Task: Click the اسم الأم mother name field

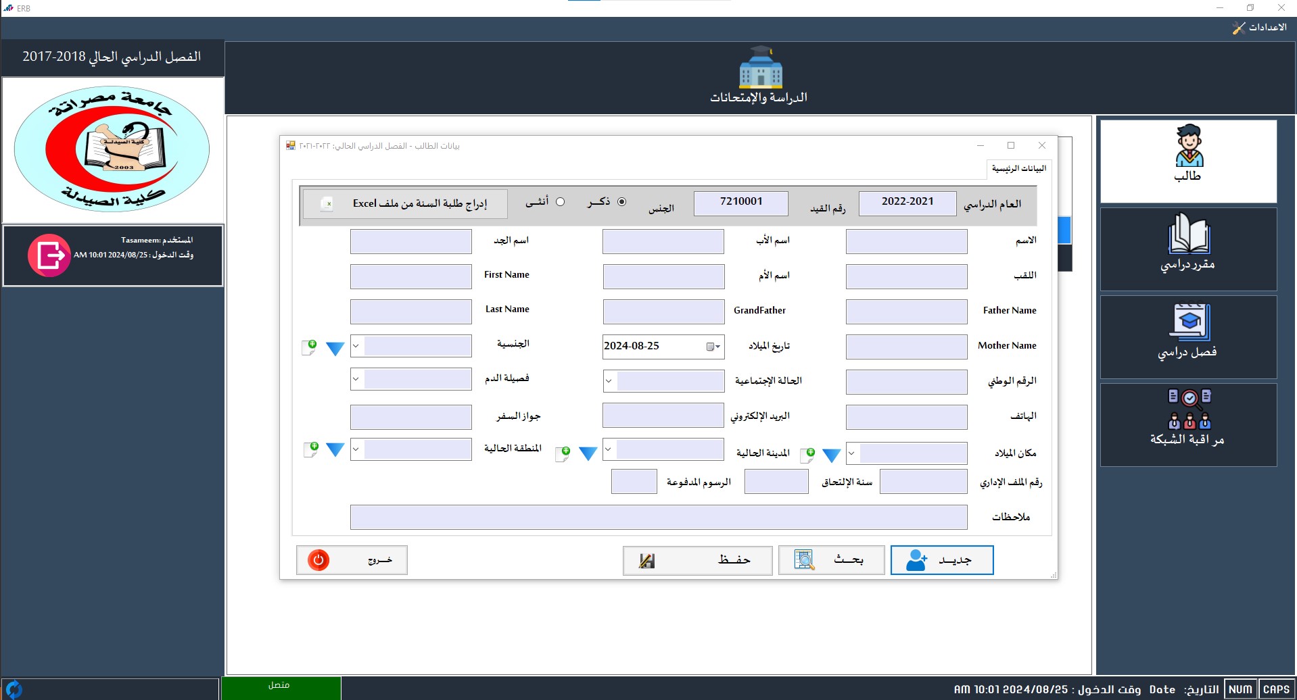Action: tap(663, 276)
